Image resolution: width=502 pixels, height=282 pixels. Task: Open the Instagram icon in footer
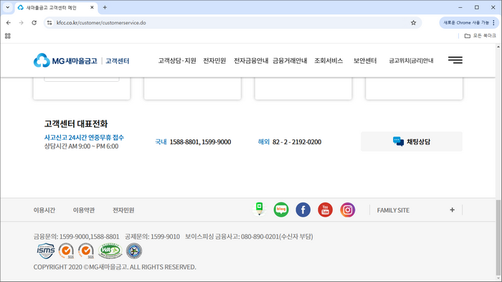(347, 210)
